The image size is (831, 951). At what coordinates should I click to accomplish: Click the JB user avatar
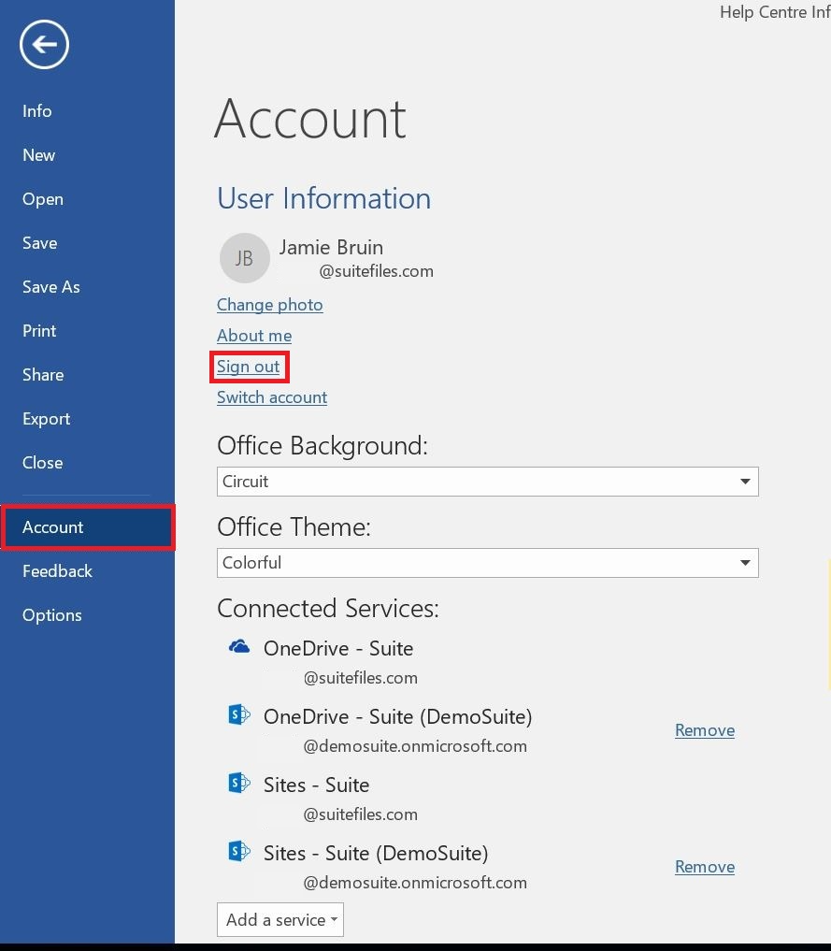244,258
